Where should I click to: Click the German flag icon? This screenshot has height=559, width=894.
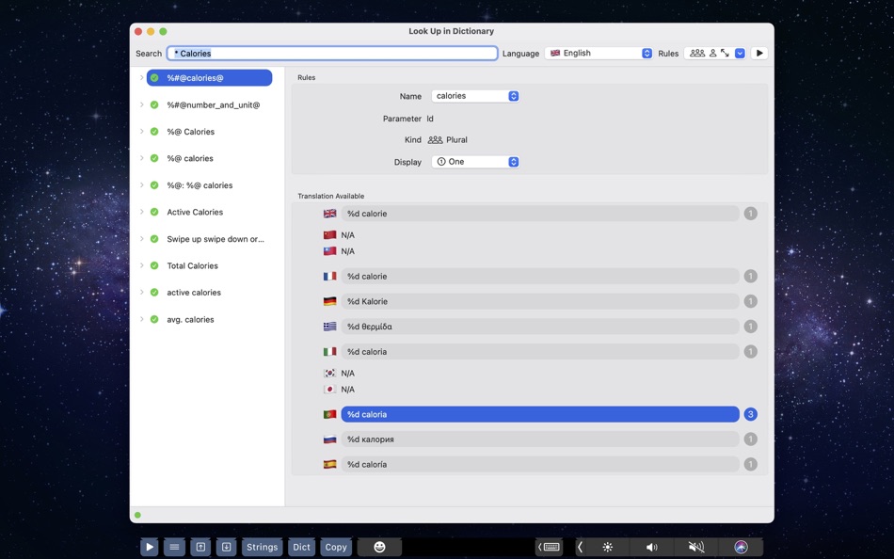(x=329, y=301)
